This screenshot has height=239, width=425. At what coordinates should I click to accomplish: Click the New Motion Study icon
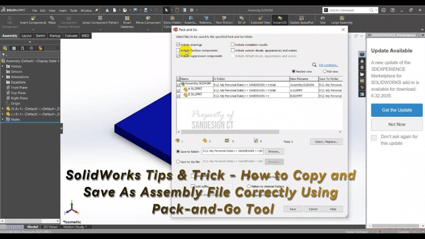pos(224,18)
